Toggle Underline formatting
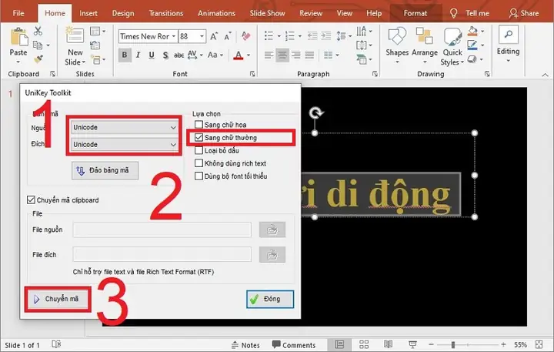The height and width of the screenshot is (352, 554). coord(152,55)
